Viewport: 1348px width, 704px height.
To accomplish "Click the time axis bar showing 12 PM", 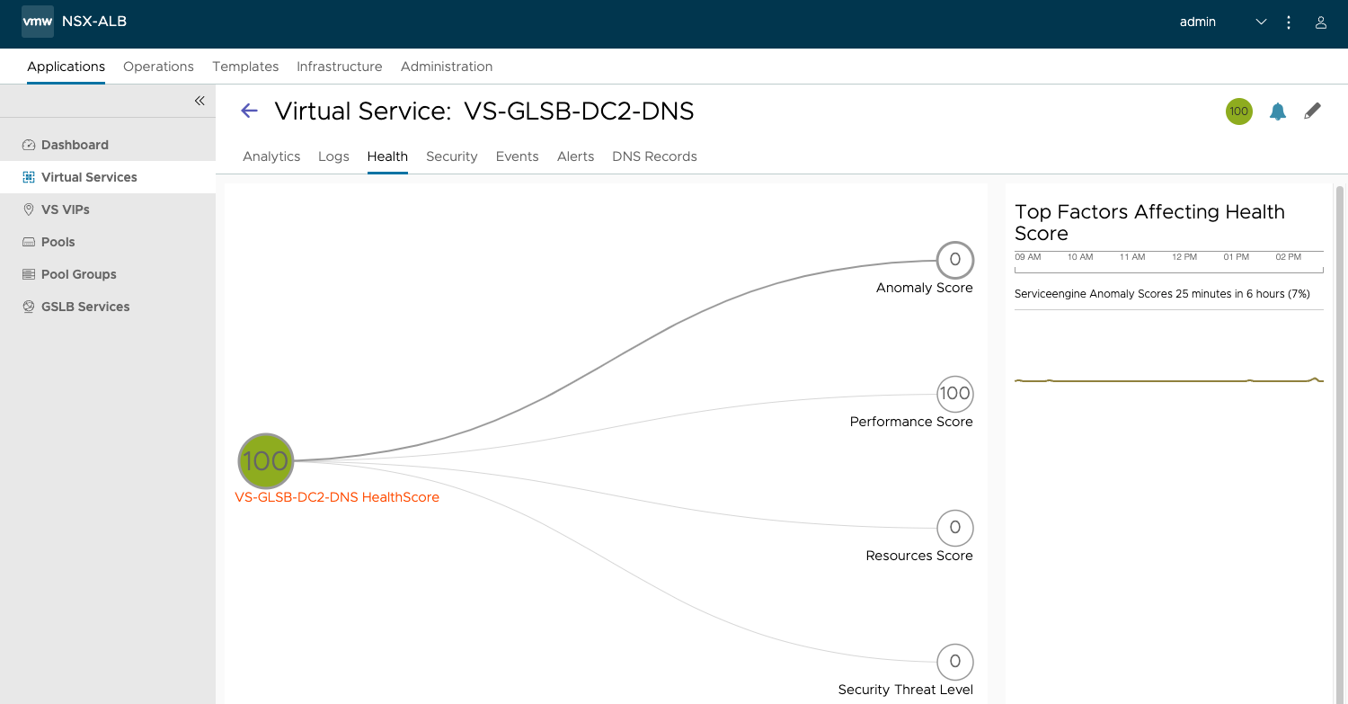I will click(1169, 262).
